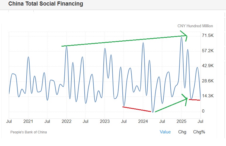Select the 2025 label on the time axis
Image resolution: width=226 pixels, height=146 pixels.
(x=182, y=121)
